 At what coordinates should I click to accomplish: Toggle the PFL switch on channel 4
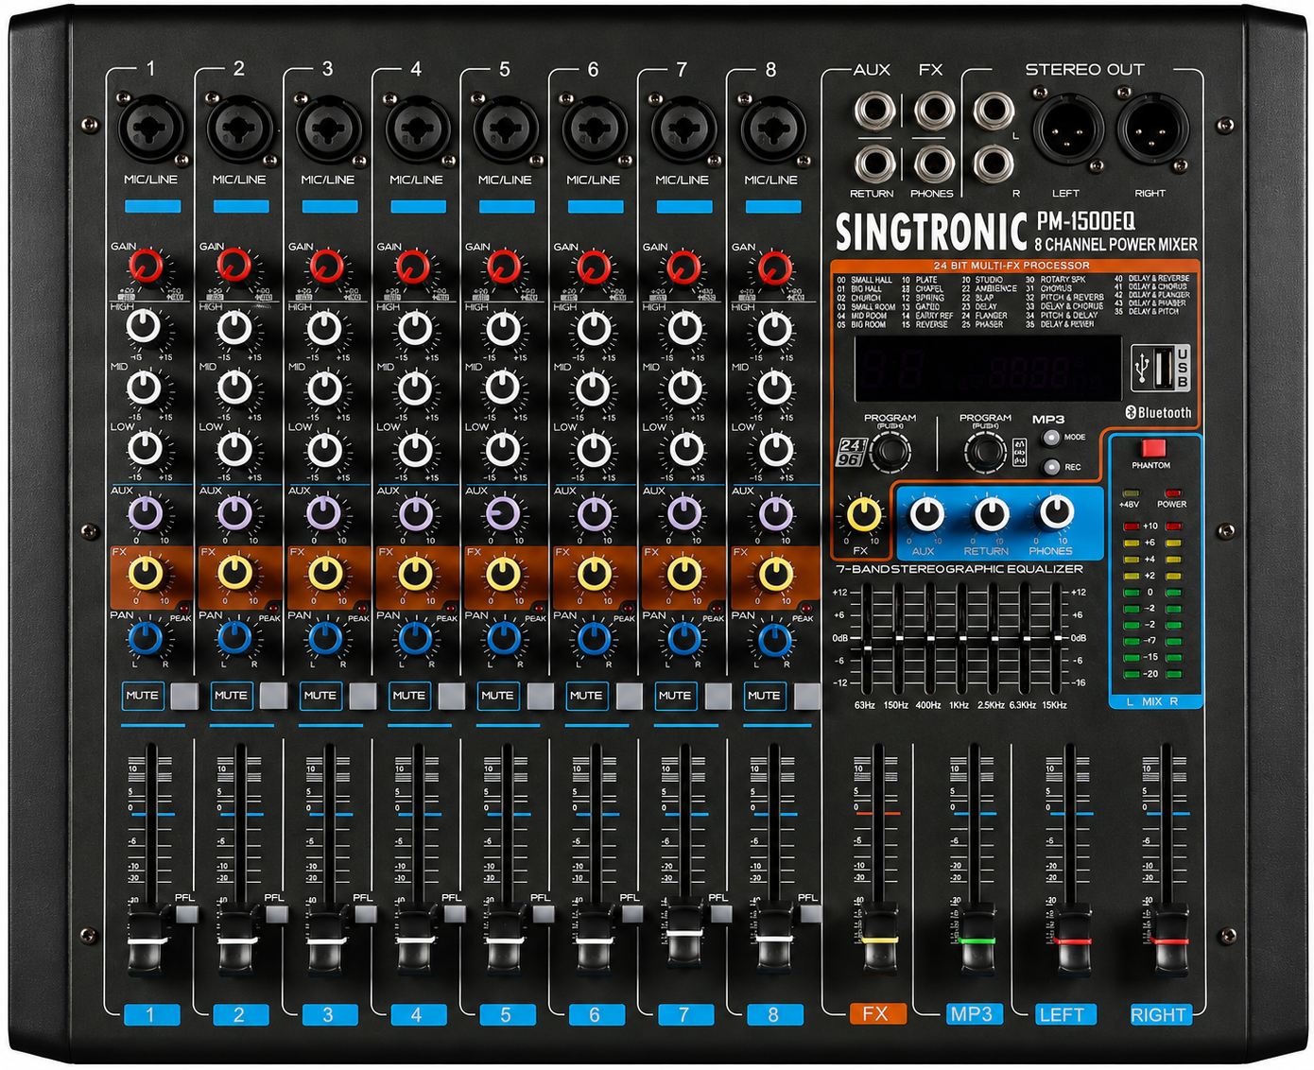coord(454,913)
